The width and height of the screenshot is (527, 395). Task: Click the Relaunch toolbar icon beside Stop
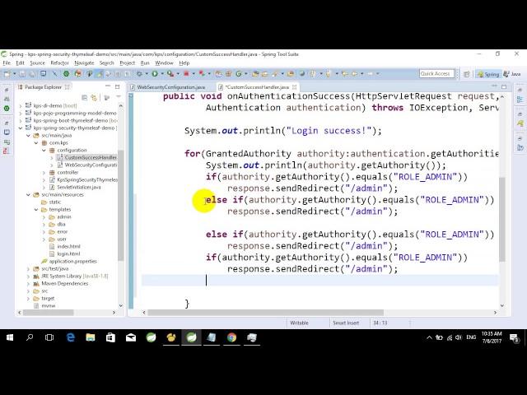202,73
